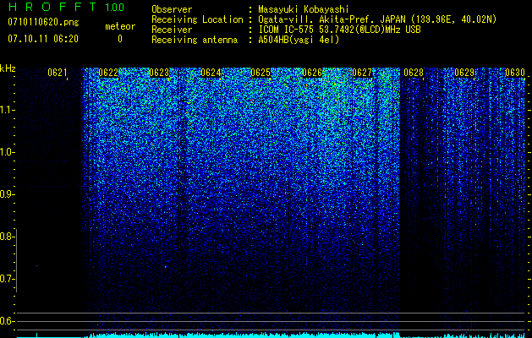Click the Receiving Location field label
Image resolution: width=532 pixels, height=338 pixels.
tap(197, 19)
